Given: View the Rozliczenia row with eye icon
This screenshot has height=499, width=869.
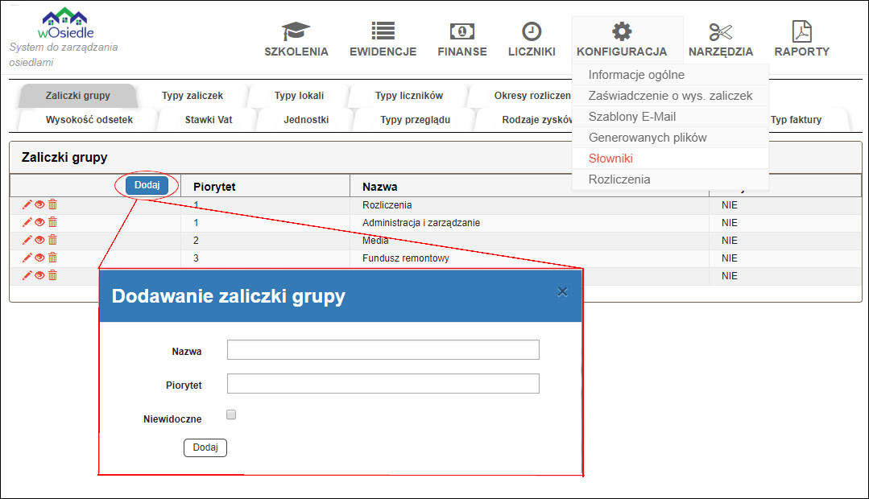Looking at the screenshot, I should 39,204.
